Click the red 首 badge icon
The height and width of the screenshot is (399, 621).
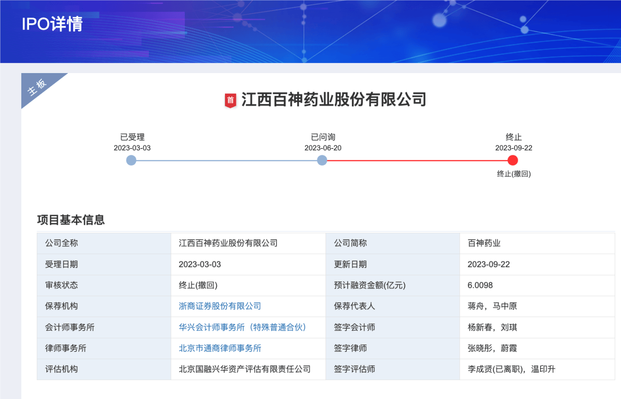pyautogui.click(x=230, y=100)
